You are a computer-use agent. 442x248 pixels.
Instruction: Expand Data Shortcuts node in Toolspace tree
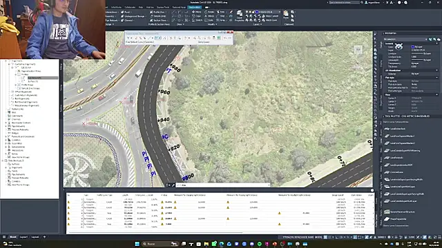3,161
